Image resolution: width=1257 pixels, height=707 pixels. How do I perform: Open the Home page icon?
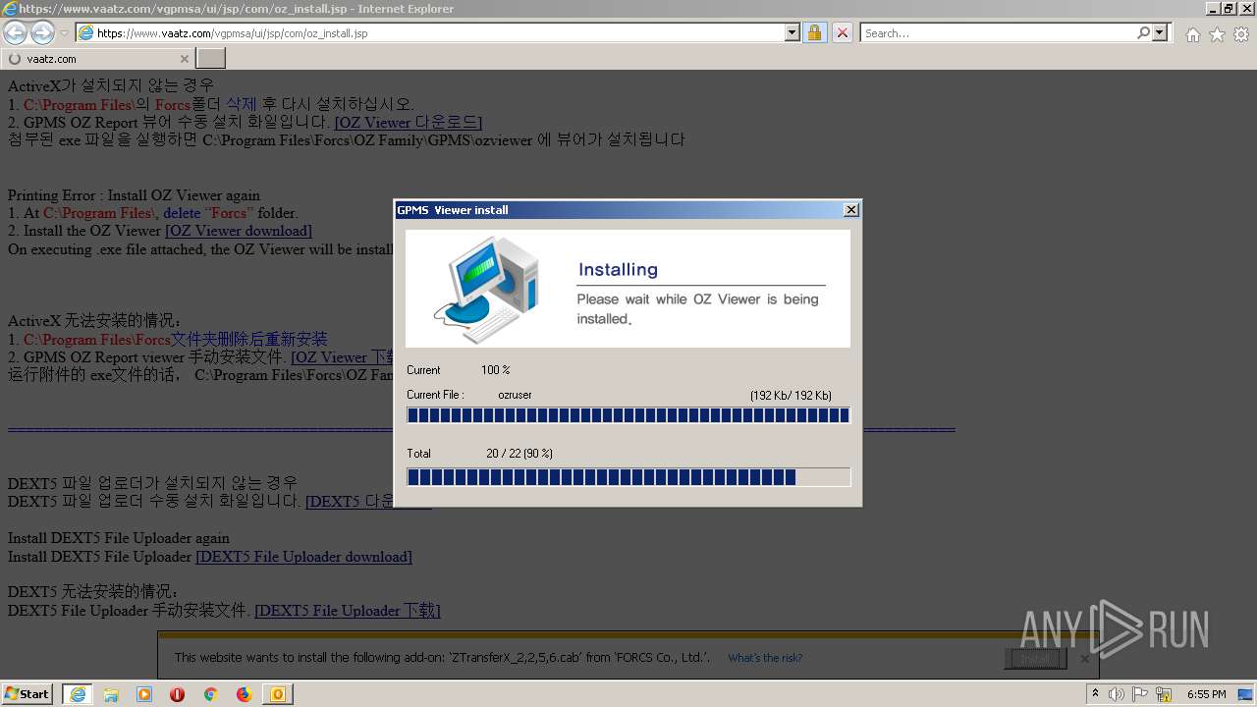[1192, 34]
